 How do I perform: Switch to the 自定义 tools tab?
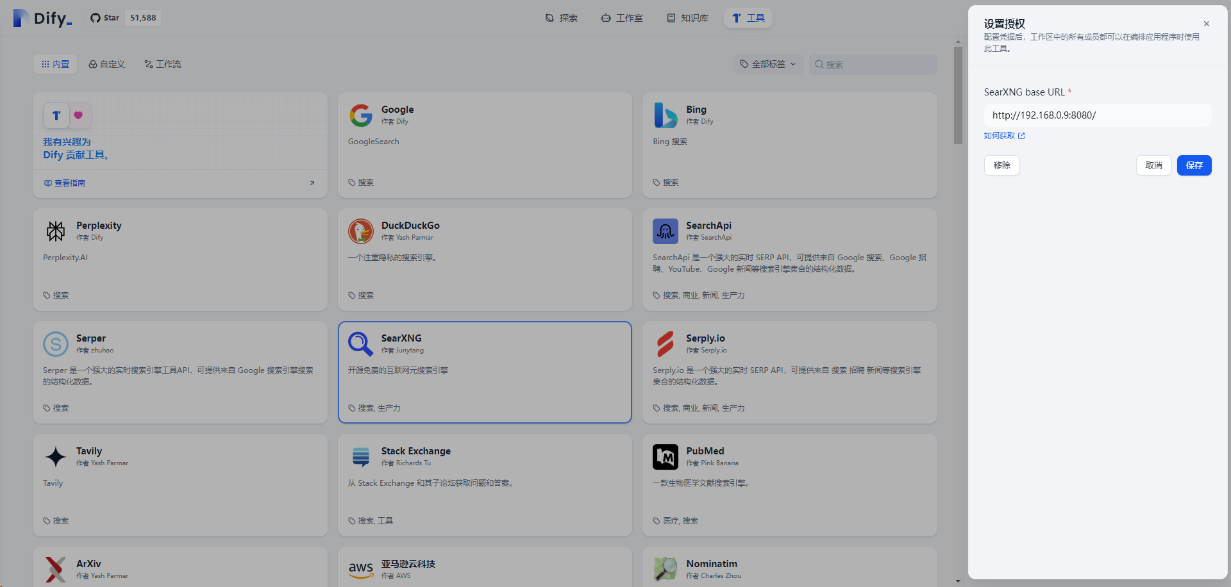[106, 64]
